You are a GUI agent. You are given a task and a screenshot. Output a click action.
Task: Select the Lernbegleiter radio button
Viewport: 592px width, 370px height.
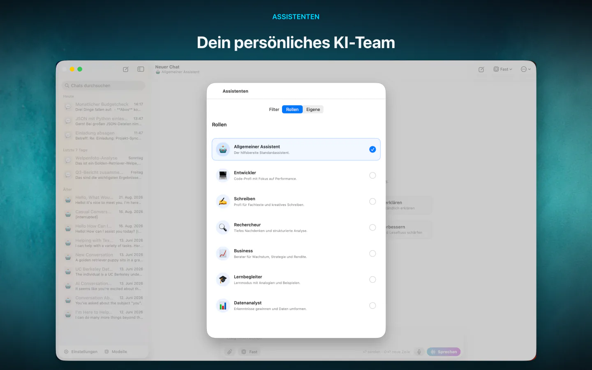[372, 280]
